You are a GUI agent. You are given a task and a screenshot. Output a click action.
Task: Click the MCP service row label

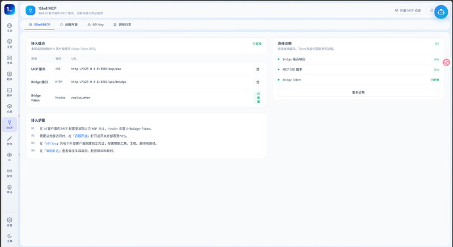[x=38, y=69]
